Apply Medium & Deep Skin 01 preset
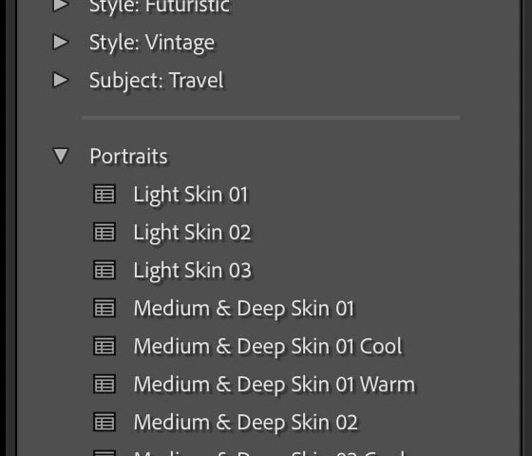The image size is (532, 456). pos(243,309)
